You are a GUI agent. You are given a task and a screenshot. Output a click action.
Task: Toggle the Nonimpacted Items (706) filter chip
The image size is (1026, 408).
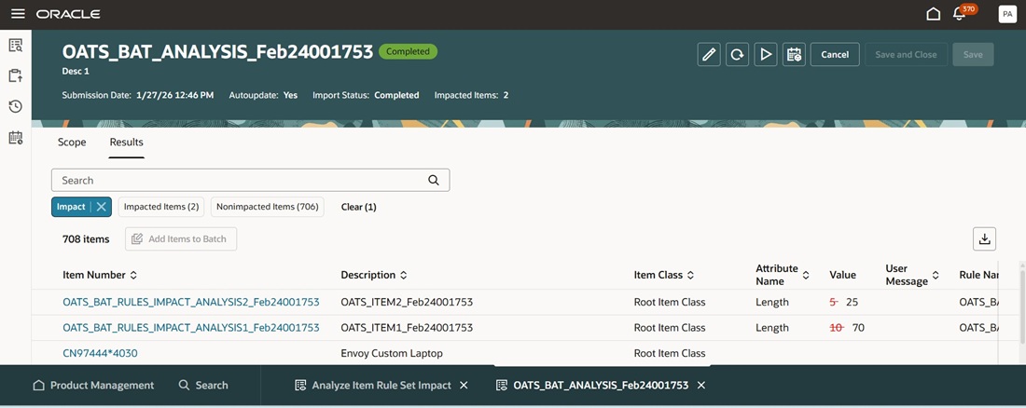[x=267, y=207]
